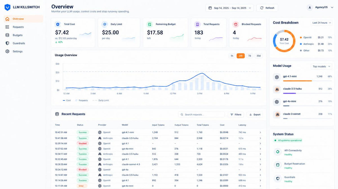The width and height of the screenshot is (338, 189).
Task: Click the Requests list icon in sidebar
Action: click(7, 27)
